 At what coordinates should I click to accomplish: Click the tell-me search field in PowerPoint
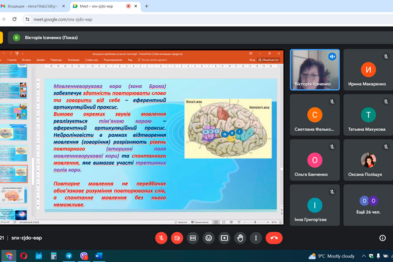point(152,60)
